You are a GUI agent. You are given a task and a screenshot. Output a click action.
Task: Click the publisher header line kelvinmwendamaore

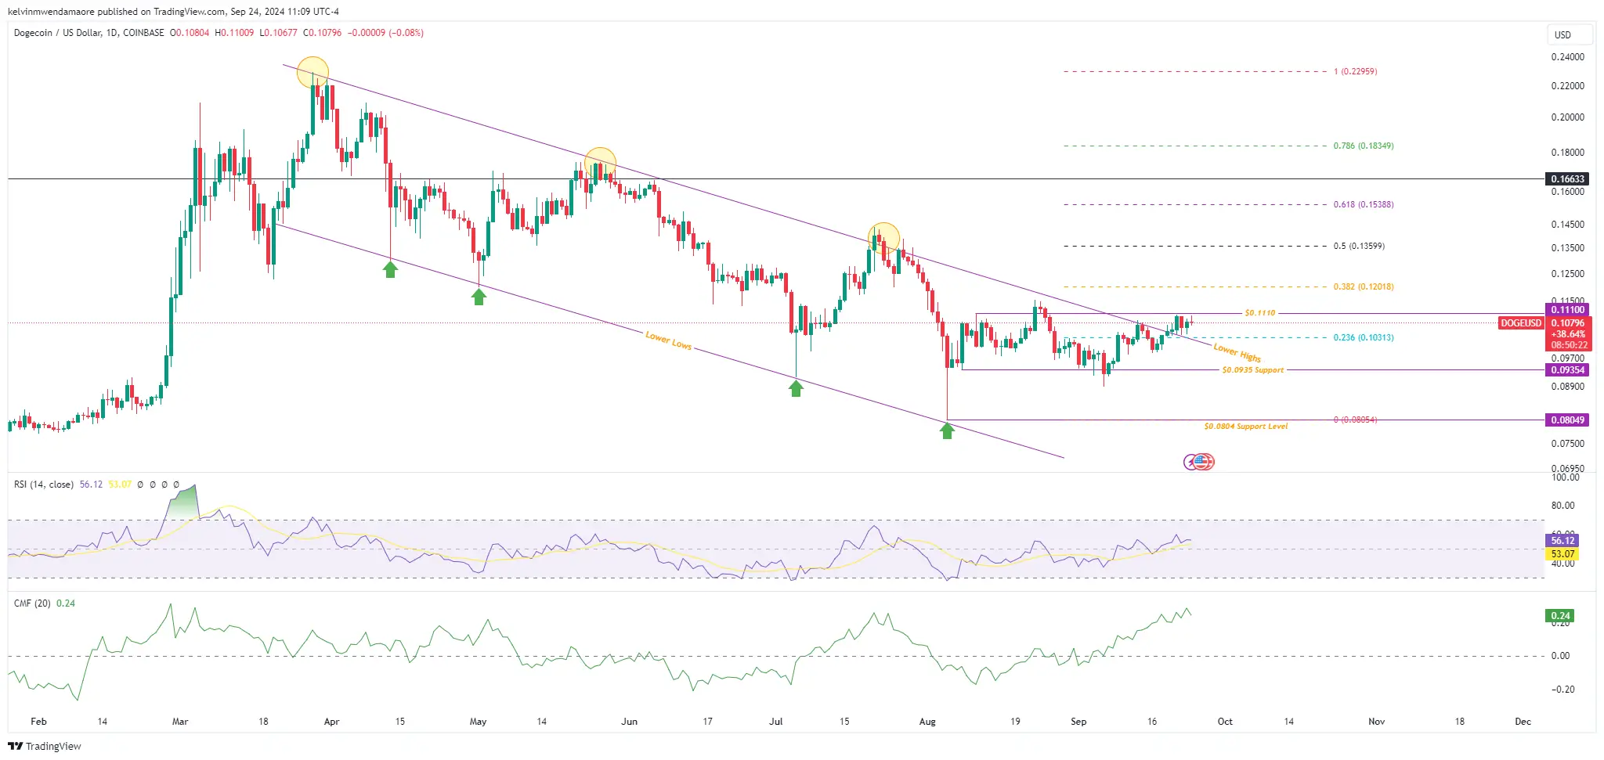(173, 11)
